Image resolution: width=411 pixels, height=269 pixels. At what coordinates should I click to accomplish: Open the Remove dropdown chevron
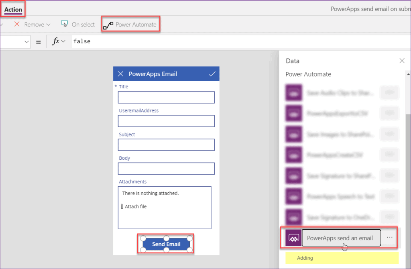pos(49,24)
